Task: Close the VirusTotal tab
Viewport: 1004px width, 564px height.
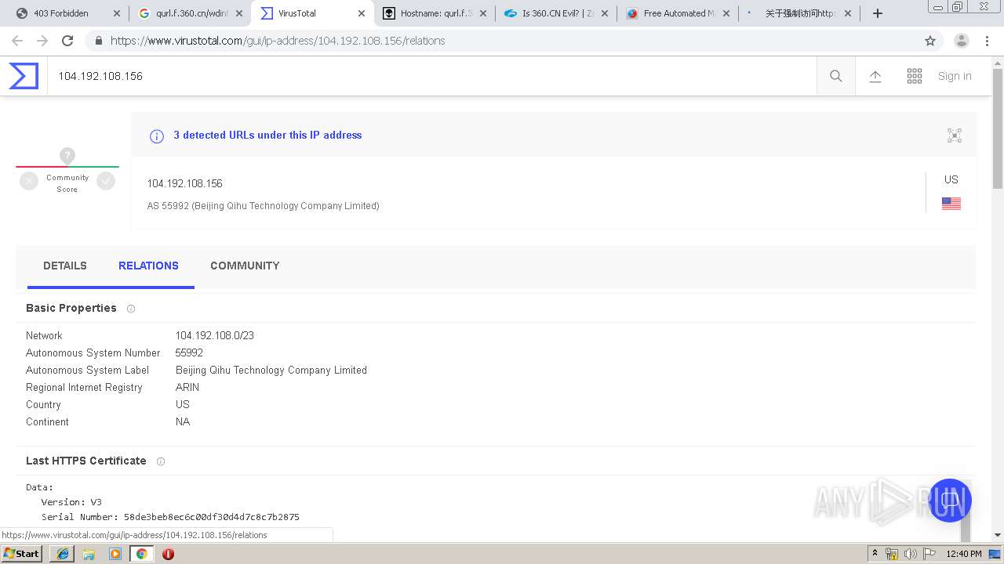Action: tap(362, 13)
